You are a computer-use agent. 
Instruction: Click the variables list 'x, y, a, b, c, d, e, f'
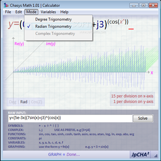[51, 143]
